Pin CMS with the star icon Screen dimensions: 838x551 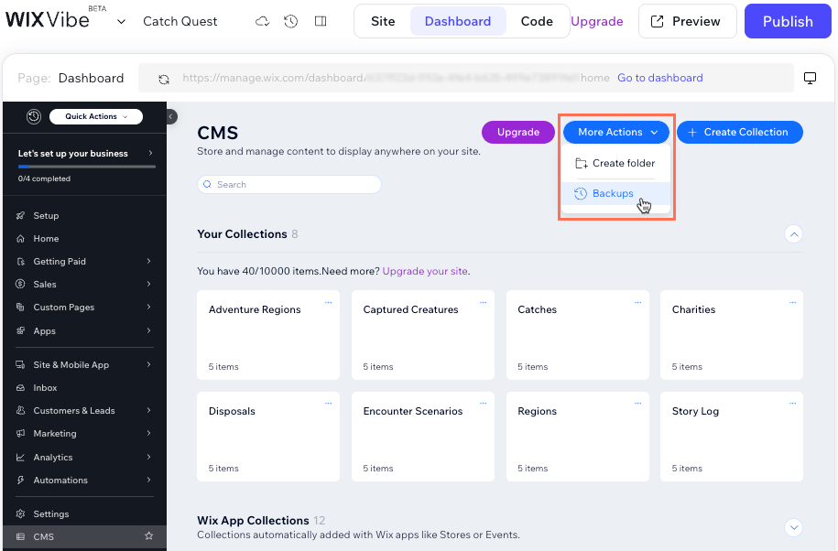pos(149,536)
